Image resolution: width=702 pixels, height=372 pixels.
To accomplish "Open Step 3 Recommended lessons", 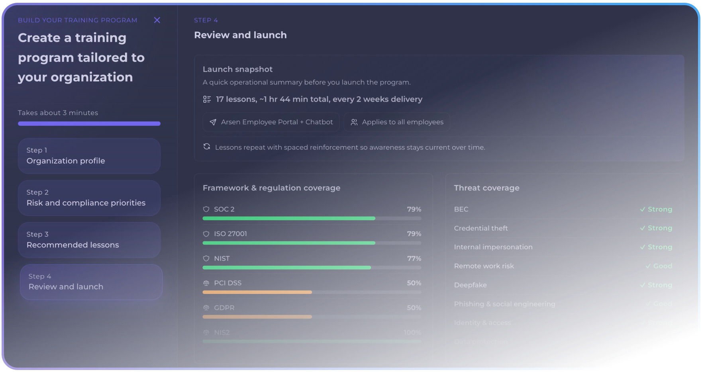I will point(89,240).
